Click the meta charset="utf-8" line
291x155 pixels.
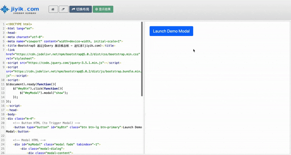25,37
